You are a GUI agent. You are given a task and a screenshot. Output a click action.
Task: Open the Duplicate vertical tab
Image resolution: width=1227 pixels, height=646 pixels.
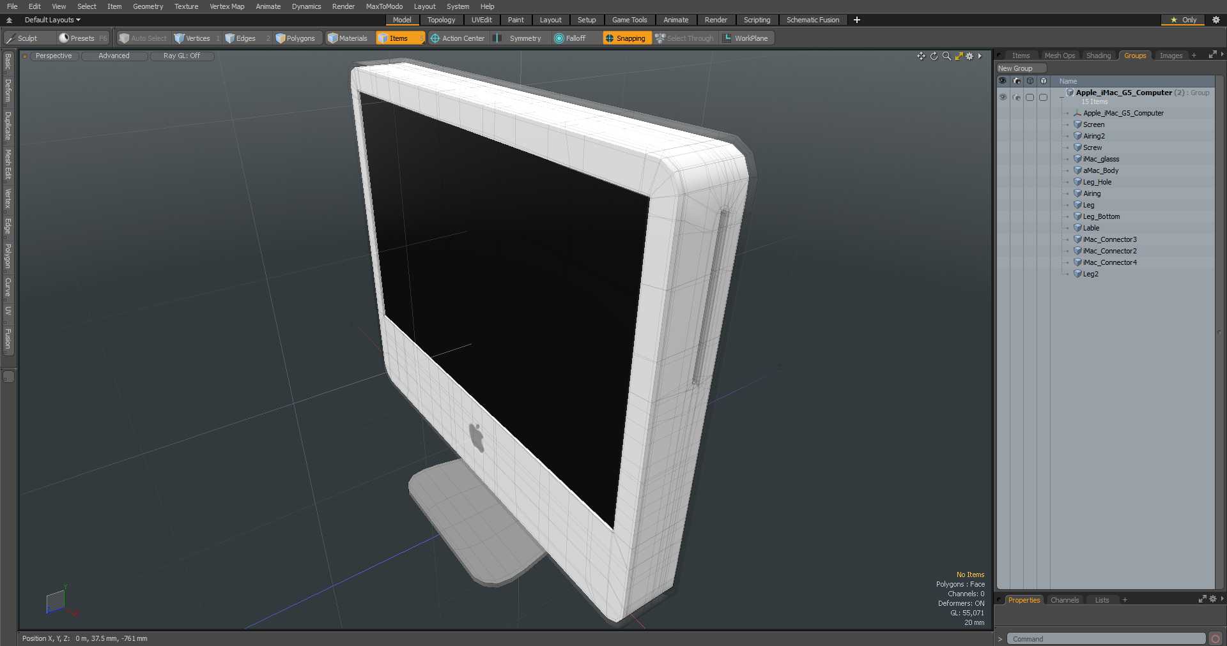[x=8, y=126]
